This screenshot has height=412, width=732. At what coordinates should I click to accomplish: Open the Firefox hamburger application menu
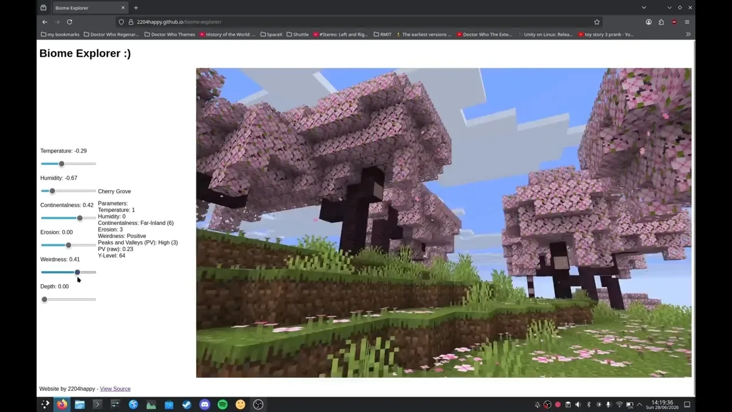point(687,22)
